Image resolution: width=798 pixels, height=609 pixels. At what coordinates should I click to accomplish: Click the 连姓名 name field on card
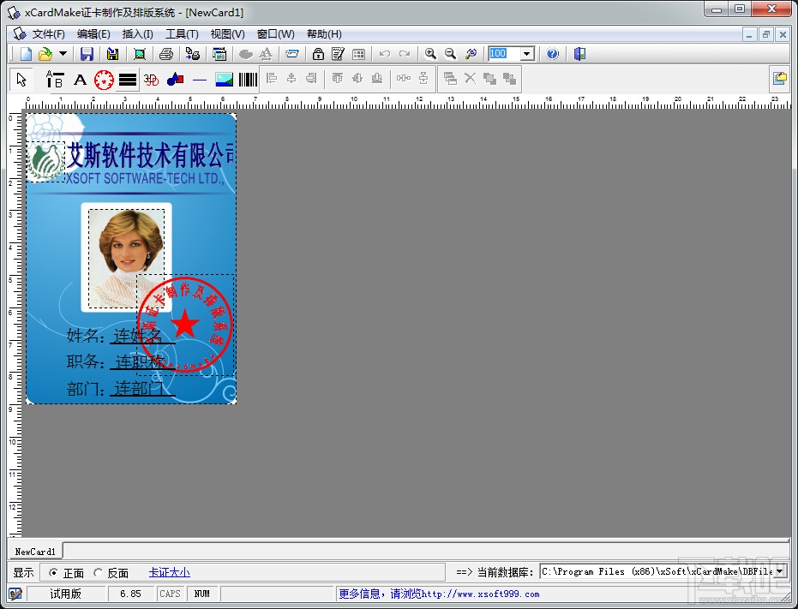[138, 335]
